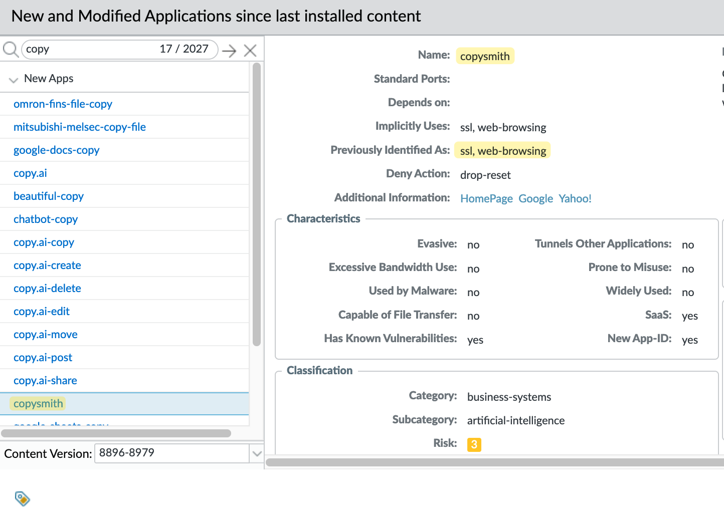
Task: Click the Depends on label
Action: (419, 102)
